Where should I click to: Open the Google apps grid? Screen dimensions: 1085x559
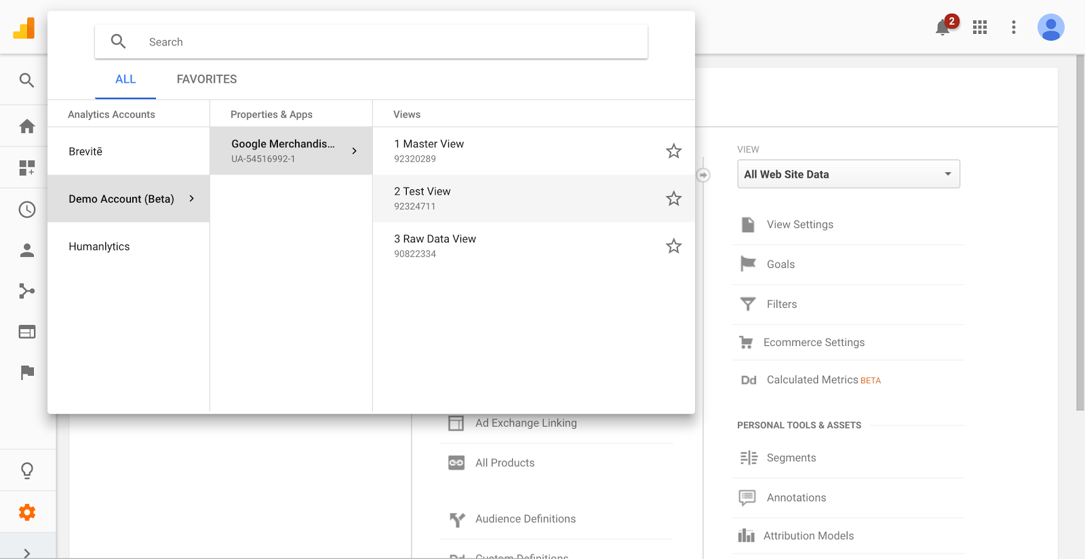pyautogui.click(x=980, y=27)
